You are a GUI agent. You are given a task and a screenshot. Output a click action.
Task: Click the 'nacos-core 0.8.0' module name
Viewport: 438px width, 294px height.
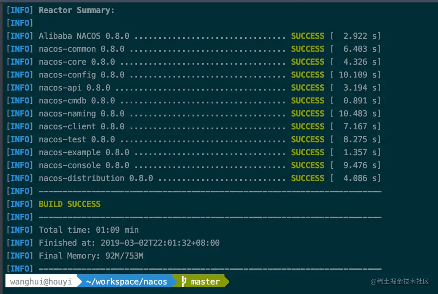[77, 62]
